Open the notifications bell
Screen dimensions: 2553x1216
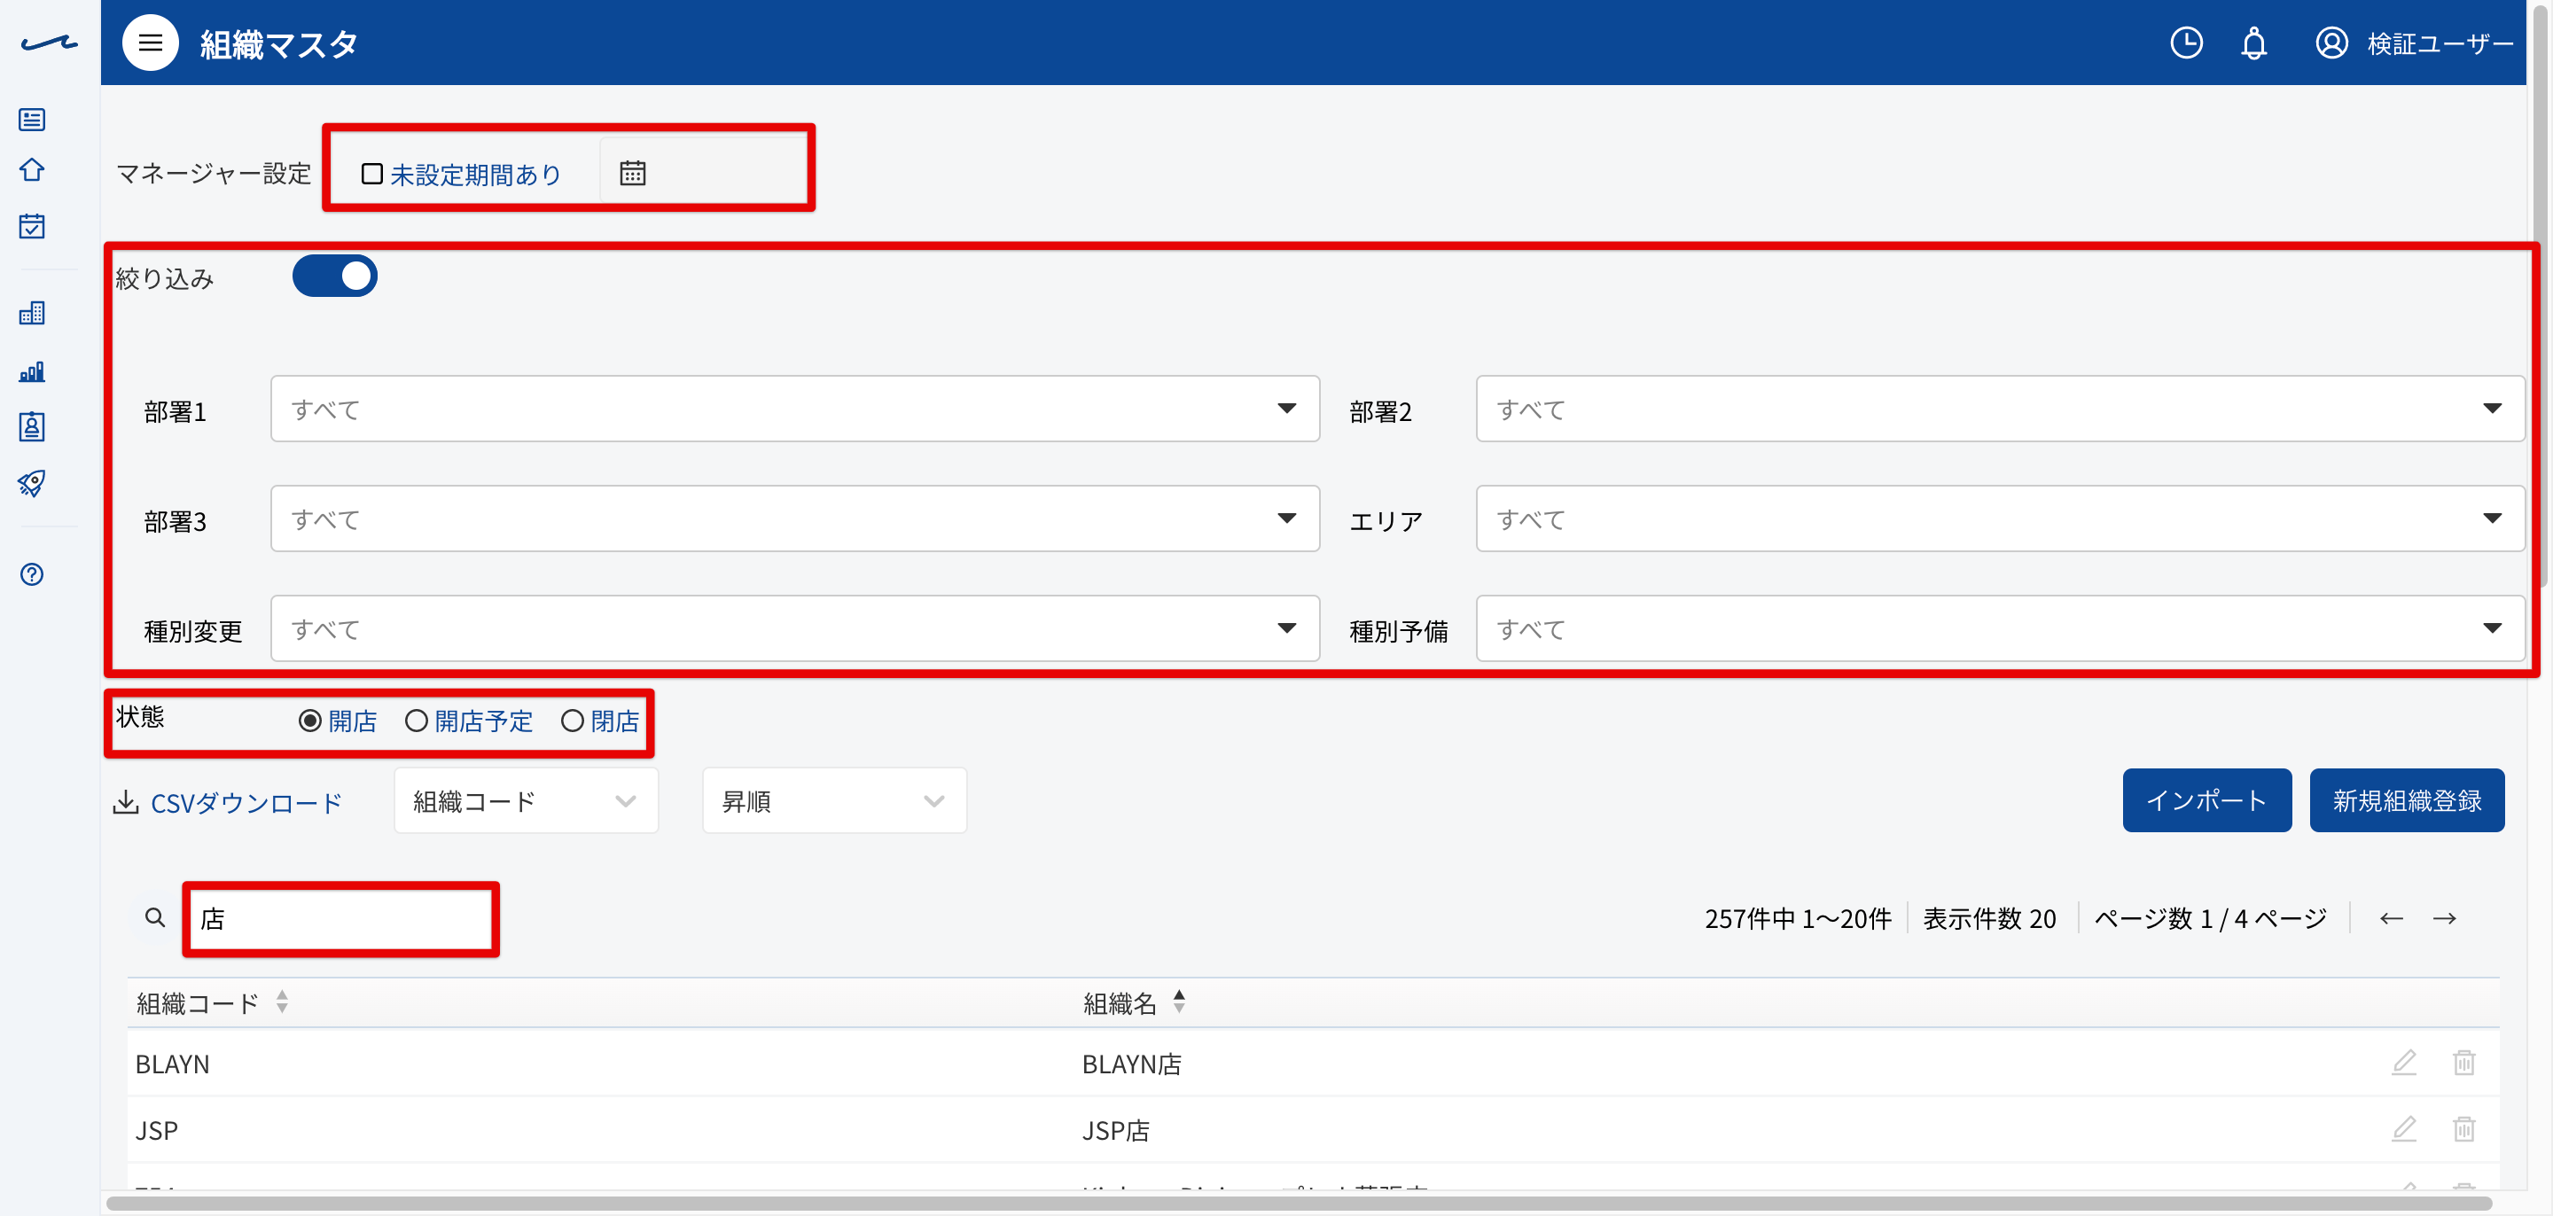tap(2252, 43)
